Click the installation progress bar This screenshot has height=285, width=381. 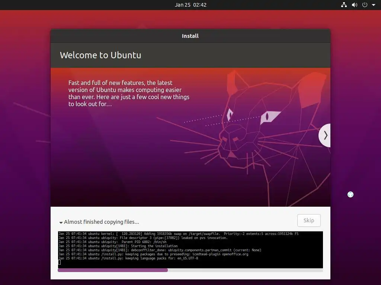click(190, 270)
